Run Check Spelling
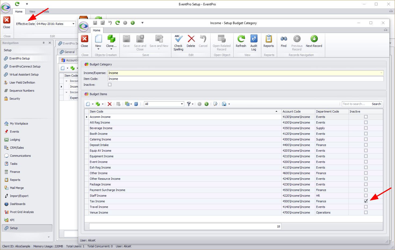Viewport: 395px width, 250px height. click(178, 43)
